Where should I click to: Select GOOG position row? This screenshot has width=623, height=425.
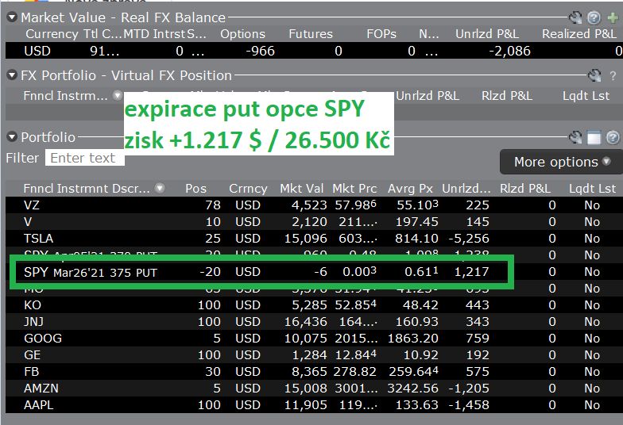[x=314, y=338]
